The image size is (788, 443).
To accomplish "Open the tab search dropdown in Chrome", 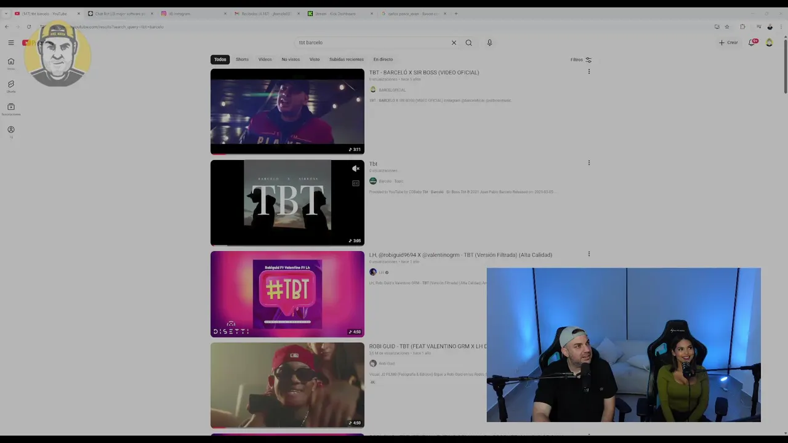I will pyautogui.click(x=7, y=14).
